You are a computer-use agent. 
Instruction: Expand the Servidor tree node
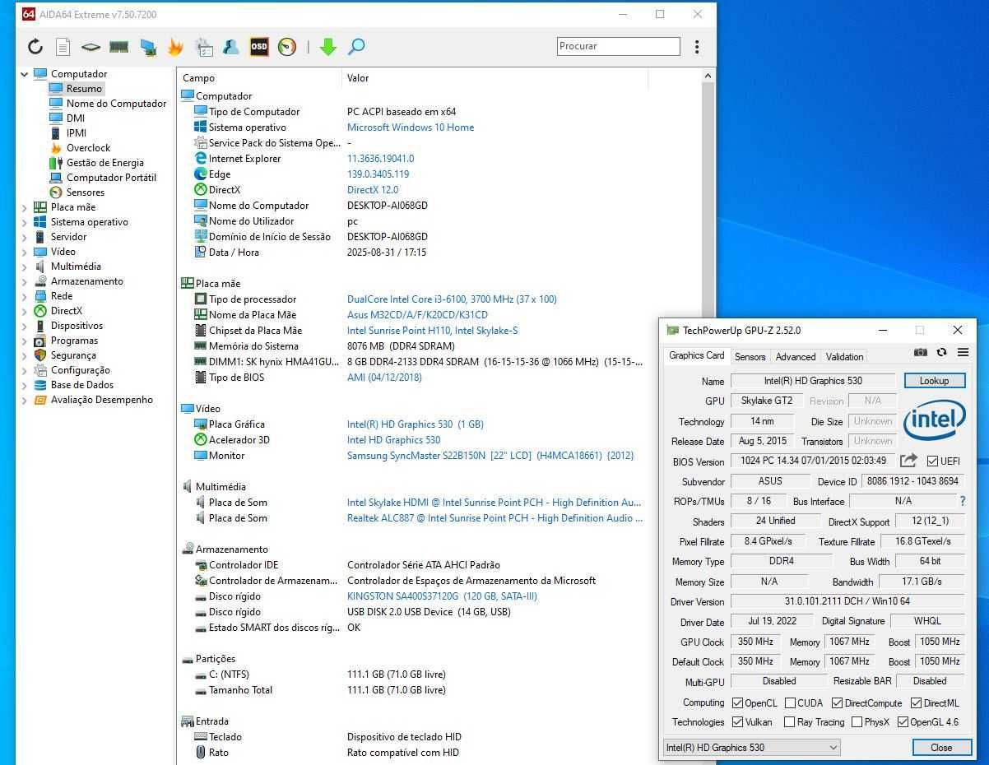25,237
